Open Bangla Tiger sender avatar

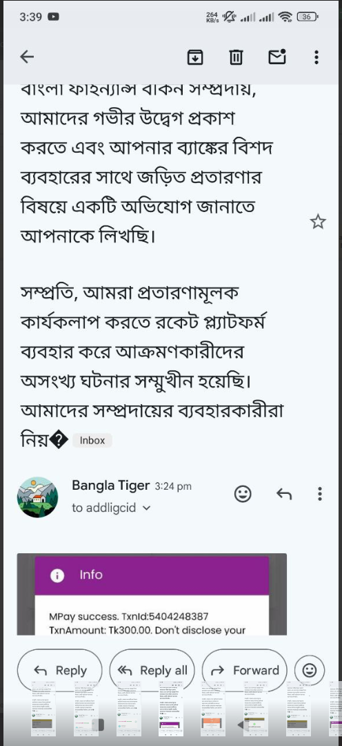(x=37, y=497)
